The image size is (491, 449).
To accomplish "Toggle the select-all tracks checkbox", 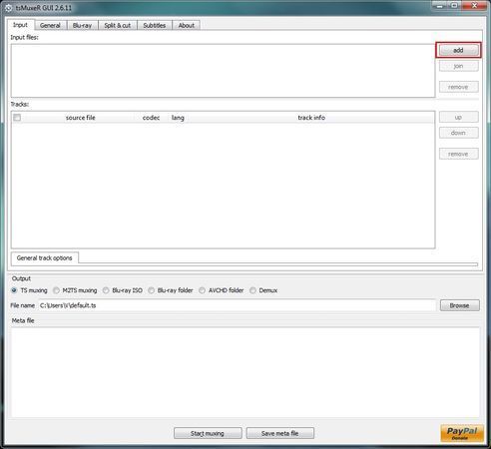I will 17,118.
